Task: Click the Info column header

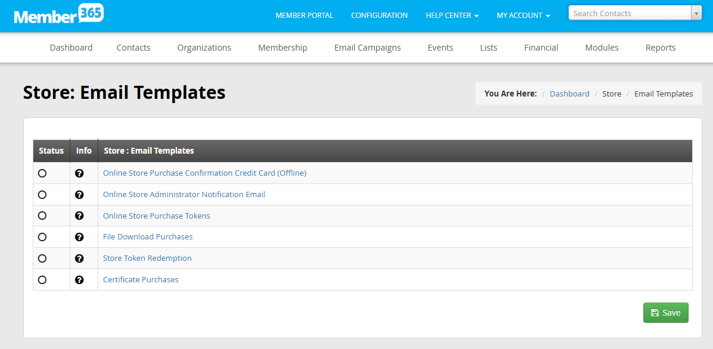Action: coord(83,151)
